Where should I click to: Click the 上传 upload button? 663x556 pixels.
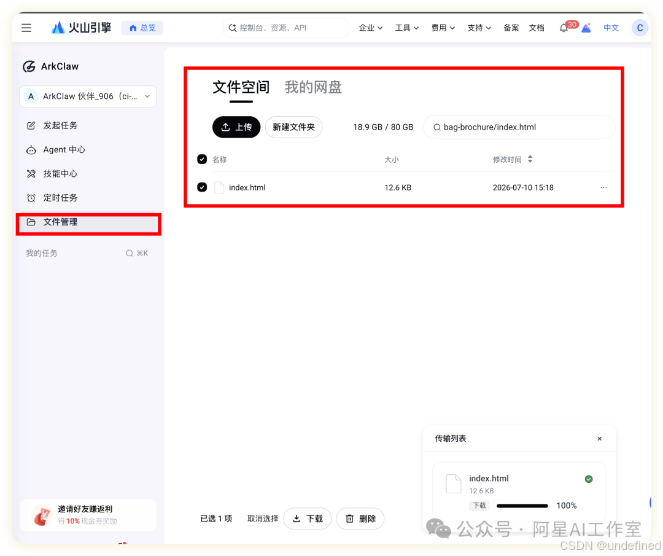click(236, 127)
